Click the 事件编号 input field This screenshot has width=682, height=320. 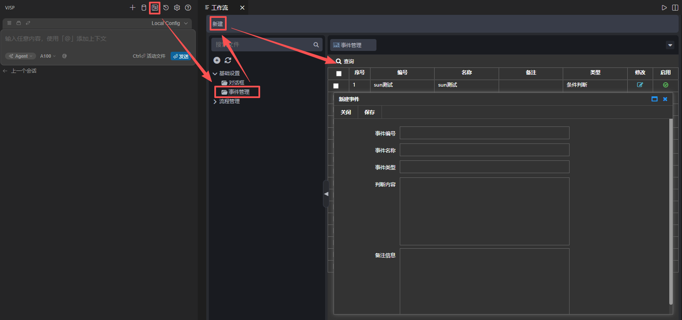484,133
